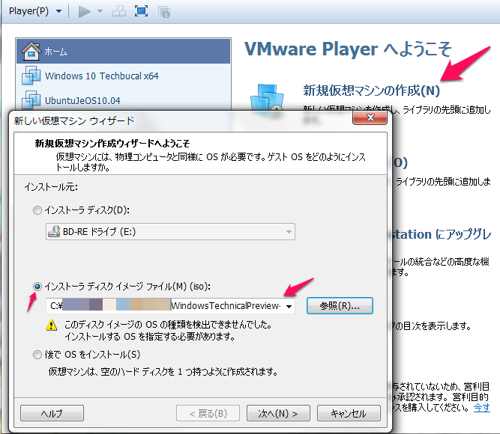
Task: Select UbuntuJeOS10.04 virtual machine
Action: 124,100
